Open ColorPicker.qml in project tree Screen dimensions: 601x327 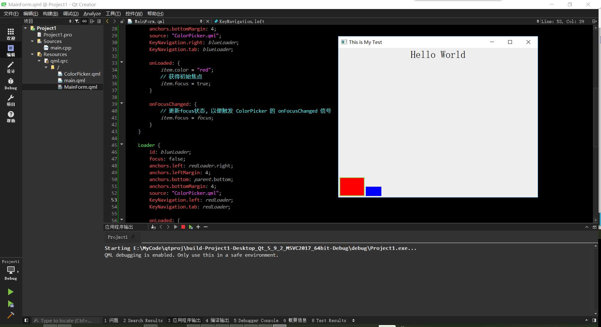tap(82, 74)
